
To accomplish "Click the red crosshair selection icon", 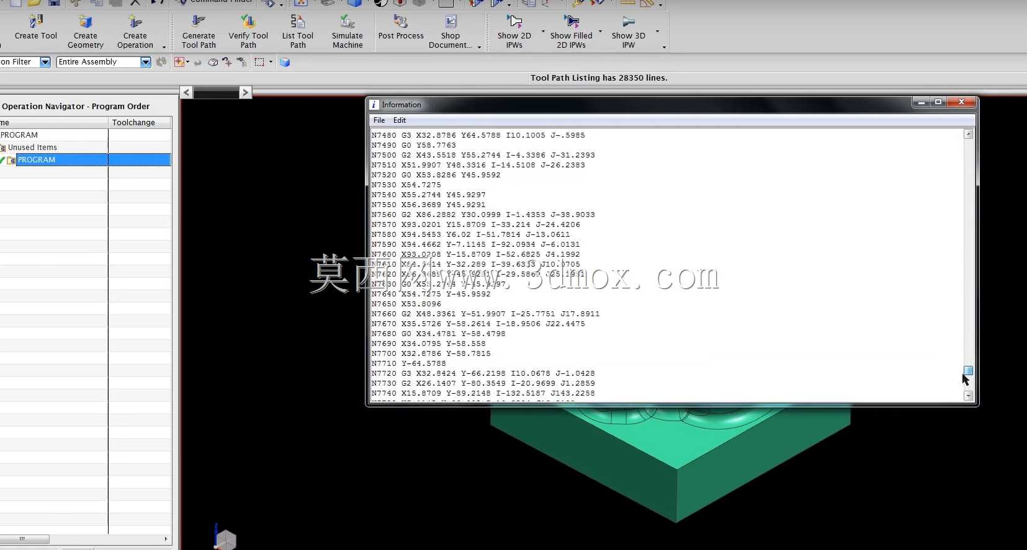I will point(179,62).
